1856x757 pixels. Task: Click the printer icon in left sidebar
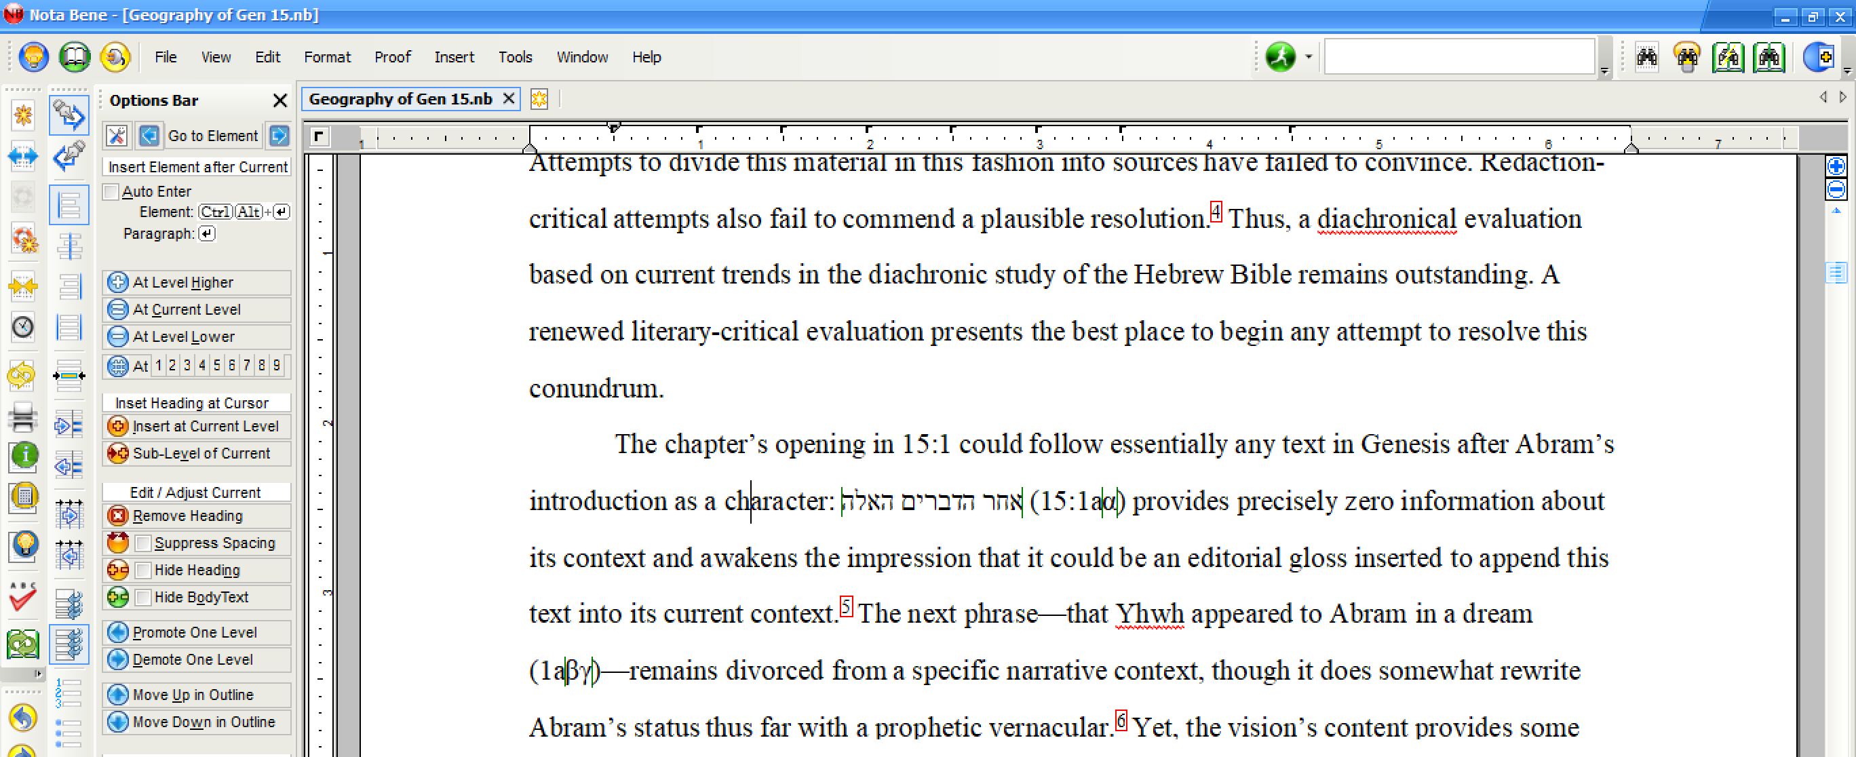23,416
